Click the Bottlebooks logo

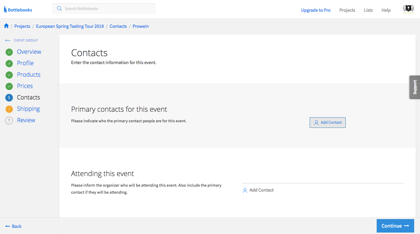click(18, 10)
